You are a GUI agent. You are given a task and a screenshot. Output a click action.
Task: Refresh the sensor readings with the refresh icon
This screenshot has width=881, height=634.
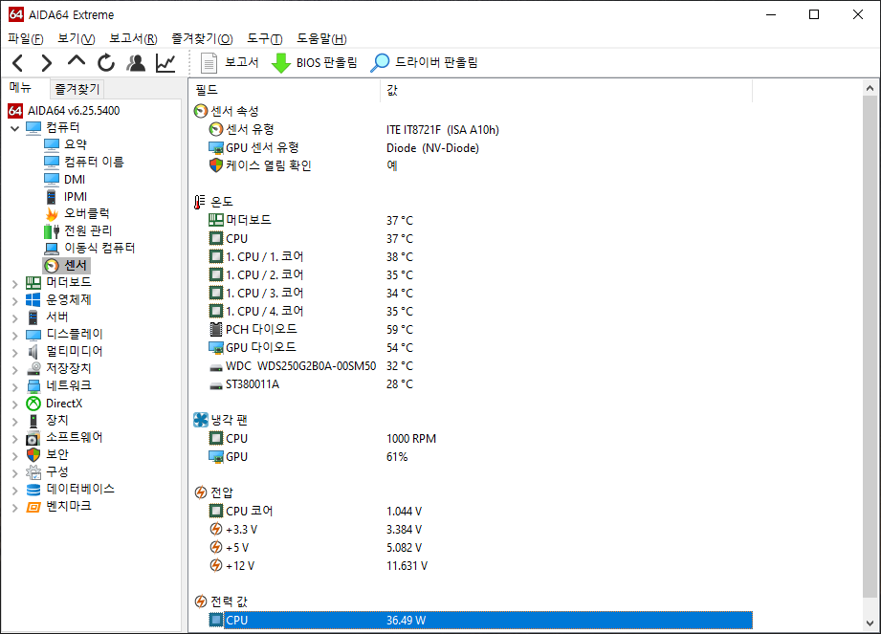point(105,63)
